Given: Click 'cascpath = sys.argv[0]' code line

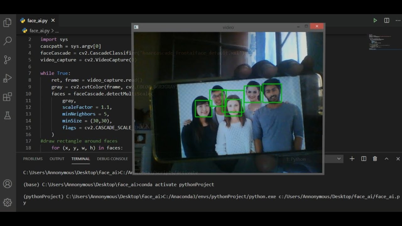Looking at the screenshot, I should pyautogui.click(x=71, y=46).
